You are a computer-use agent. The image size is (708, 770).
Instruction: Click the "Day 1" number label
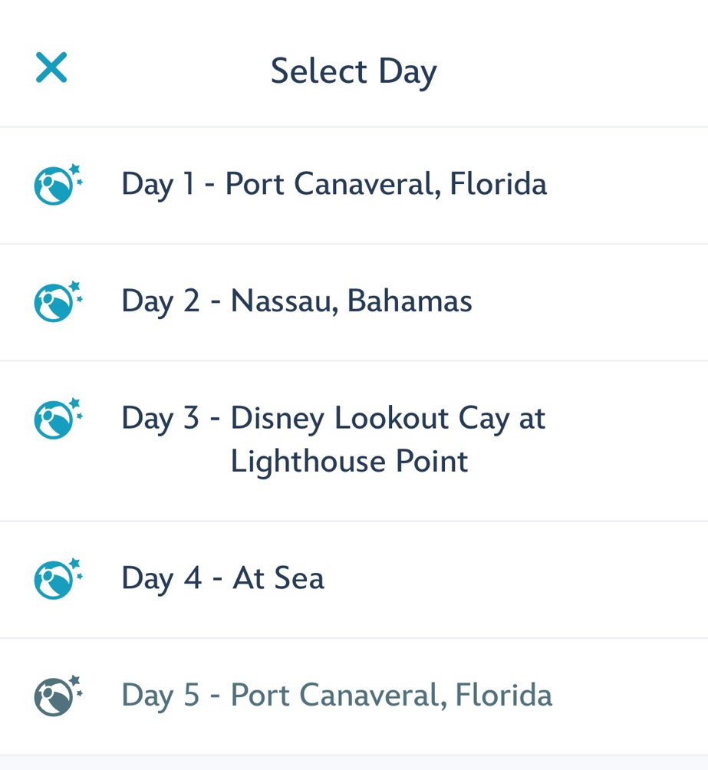pyautogui.click(x=158, y=185)
